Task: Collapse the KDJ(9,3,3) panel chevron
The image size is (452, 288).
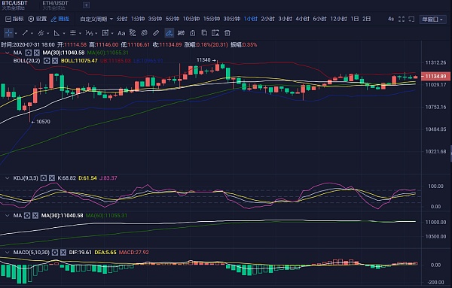Action: [x=7, y=178]
